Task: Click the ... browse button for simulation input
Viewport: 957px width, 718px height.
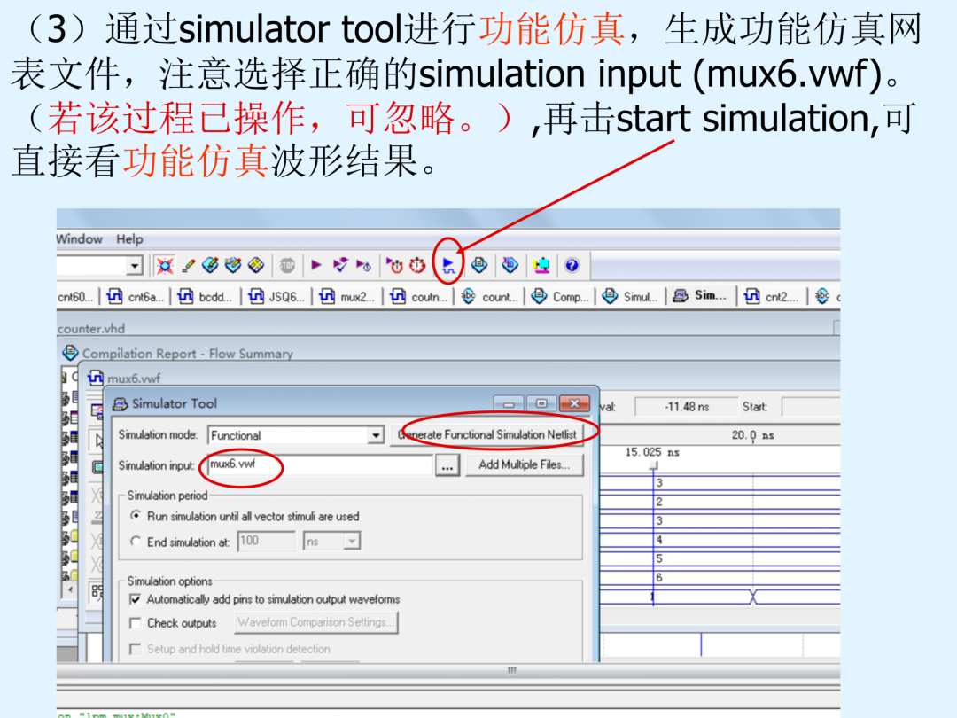Action: tap(447, 466)
